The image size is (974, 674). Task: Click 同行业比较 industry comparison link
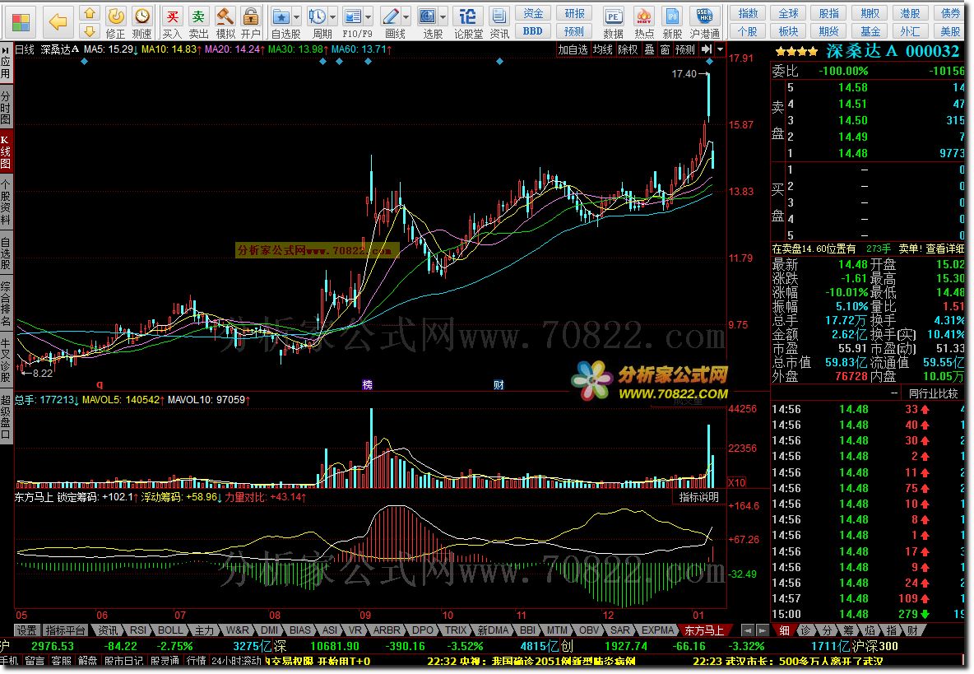933,393
